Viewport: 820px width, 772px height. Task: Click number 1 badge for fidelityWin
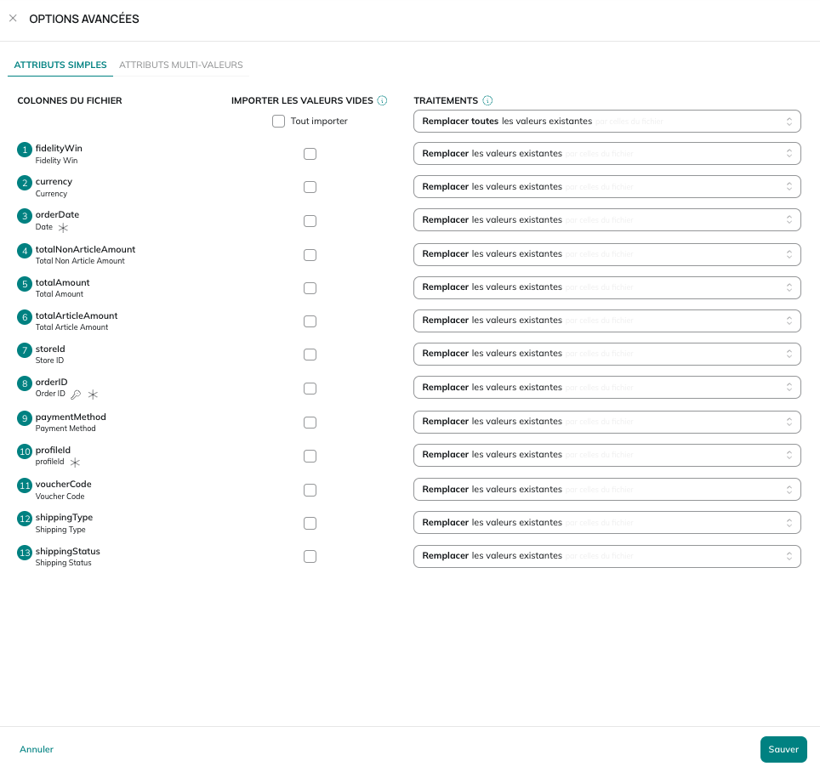[x=25, y=150]
